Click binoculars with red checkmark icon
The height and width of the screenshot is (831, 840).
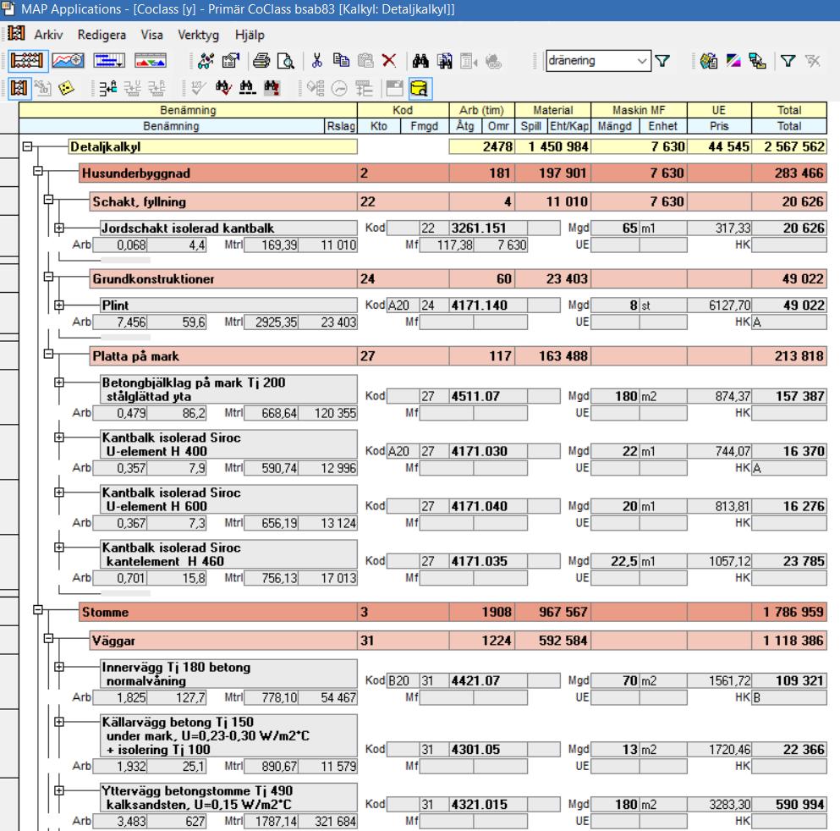tap(223, 88)
